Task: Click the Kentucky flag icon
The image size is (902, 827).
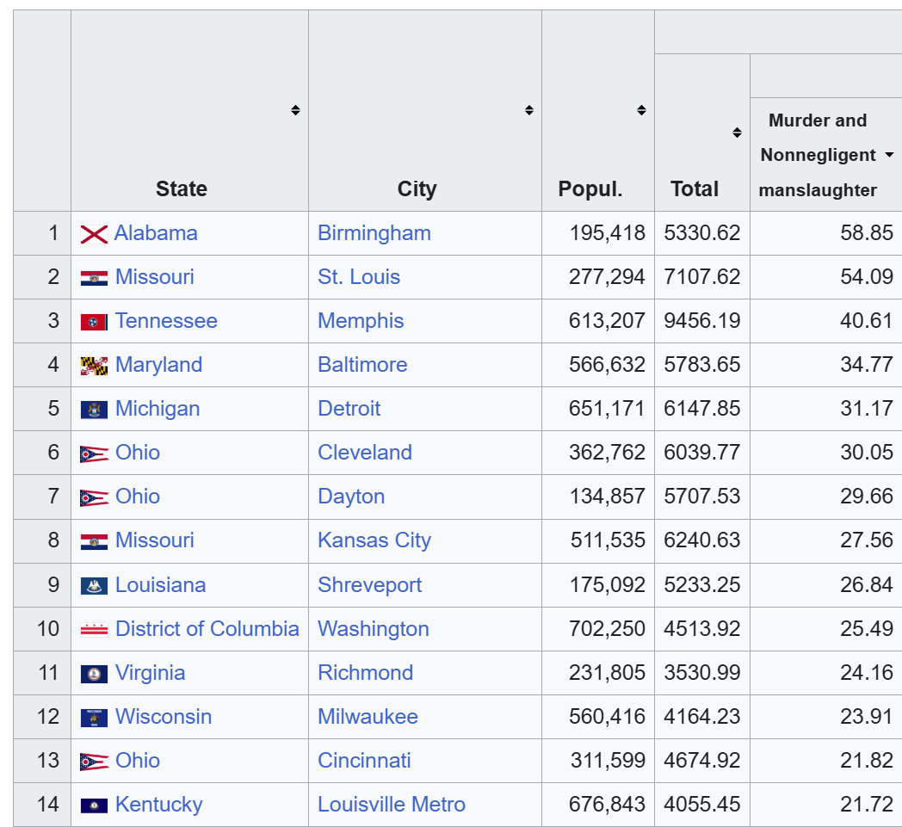Action: [94, 805]
